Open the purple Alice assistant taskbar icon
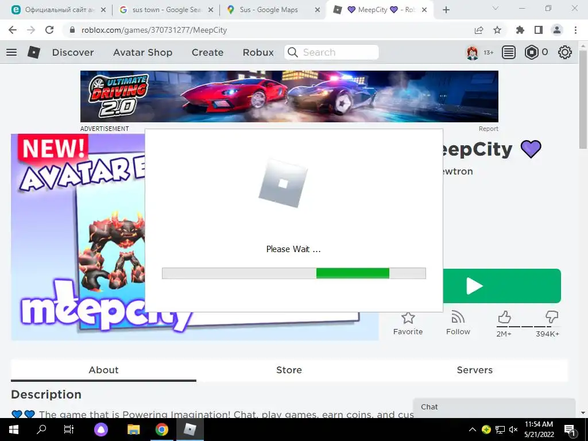The height and width of the screenshot is (441, 588). pos(101,430)
